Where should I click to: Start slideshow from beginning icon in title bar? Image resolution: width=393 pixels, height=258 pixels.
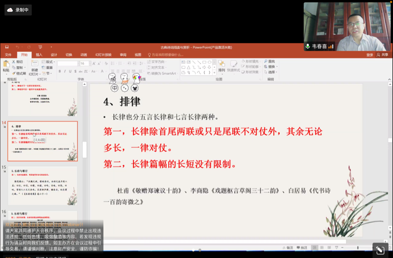[40, 47]
